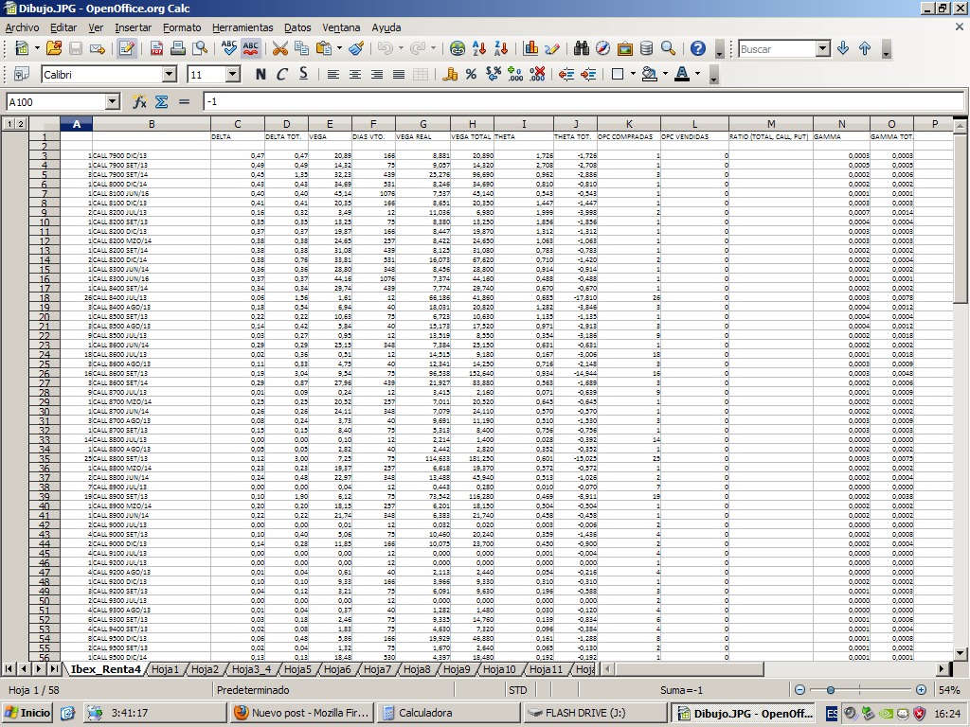The height and width of the screenshot is (727, 970).
Task: Open Find and Replace binoculars icon
Action: tap(581, 48)
